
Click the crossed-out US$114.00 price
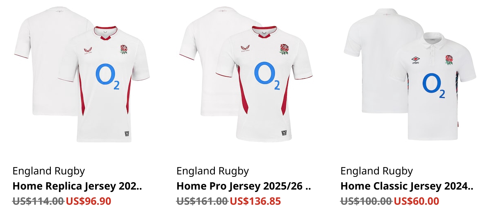[39, 201]
